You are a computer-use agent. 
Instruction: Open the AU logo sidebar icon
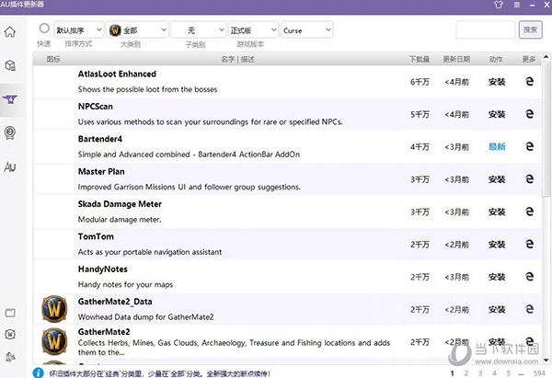point(10,166)
